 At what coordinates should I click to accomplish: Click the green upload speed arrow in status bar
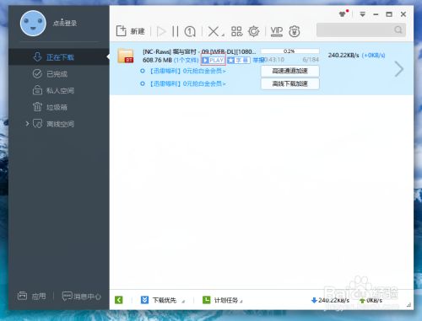(363, 301)
